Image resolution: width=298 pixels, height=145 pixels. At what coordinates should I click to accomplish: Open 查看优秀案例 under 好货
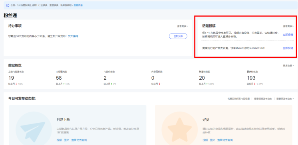pyautogui.click(x=225, y=140)
